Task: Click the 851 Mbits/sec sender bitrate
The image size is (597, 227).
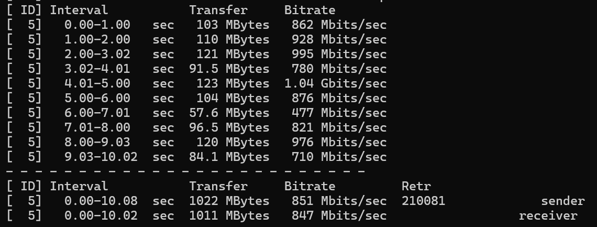Action: [x=339, y=201]
